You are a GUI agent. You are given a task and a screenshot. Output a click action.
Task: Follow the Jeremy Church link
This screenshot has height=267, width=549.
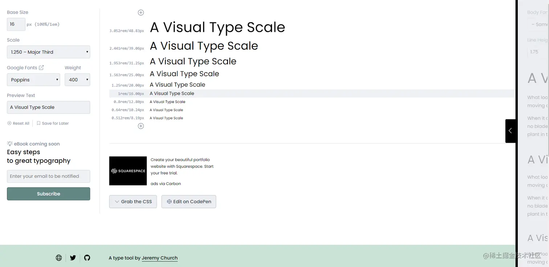(159, 258)
